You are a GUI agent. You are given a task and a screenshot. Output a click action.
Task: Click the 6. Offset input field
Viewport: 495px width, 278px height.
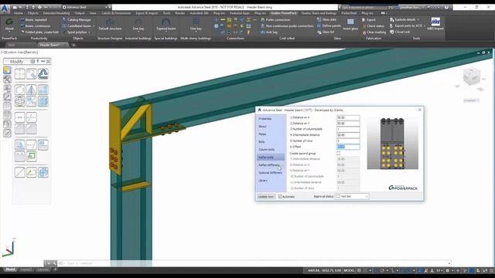(348, 147)
